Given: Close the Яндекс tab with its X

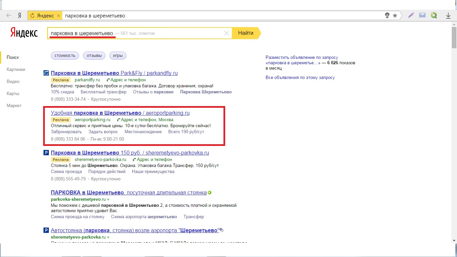Looking at the screenshot, I should click(59, 15).
